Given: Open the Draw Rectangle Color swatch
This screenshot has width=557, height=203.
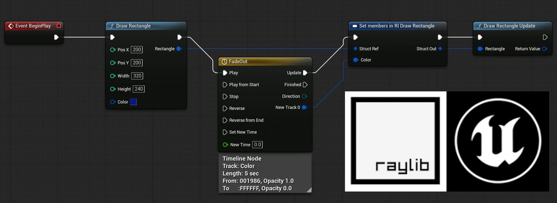Looking at the screenshot, I should coord(133,102).
